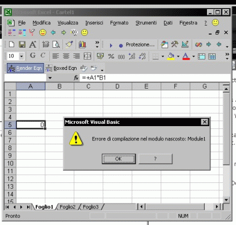Launch the Chart Wizard bar chart icon
Image resolution: width=236 pixels, height=225 pixels.
coord(82,44)
